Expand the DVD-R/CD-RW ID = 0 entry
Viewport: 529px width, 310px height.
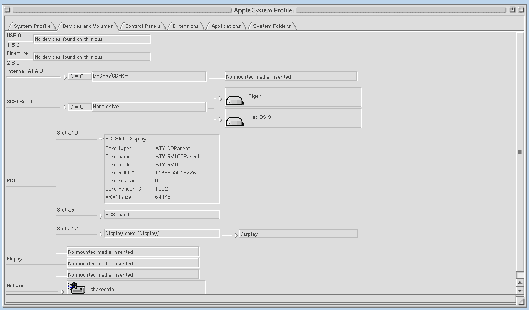(65, 77)
